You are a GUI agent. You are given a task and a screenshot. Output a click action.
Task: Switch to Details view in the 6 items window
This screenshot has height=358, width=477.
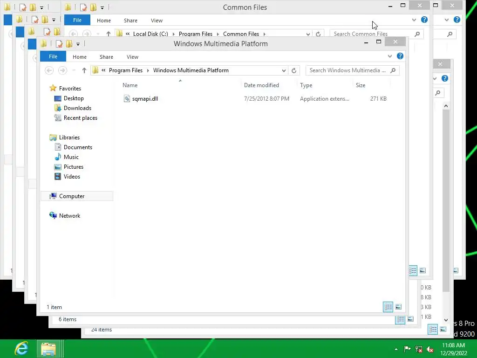coord(400,319)
